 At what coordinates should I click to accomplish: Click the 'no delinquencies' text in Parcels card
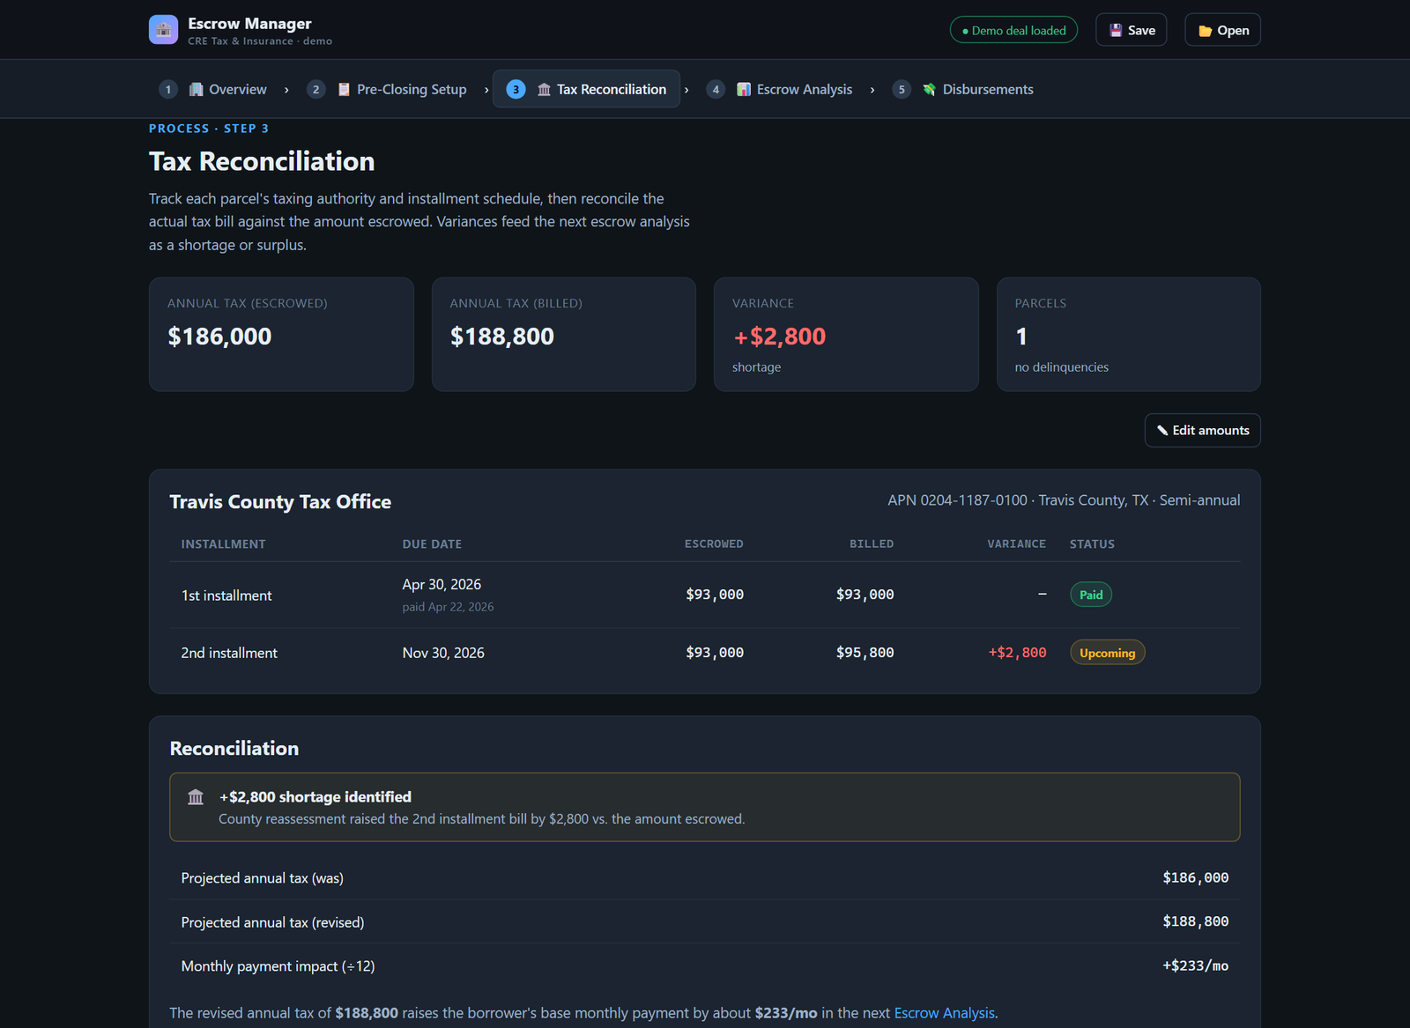pos(1062,367)
